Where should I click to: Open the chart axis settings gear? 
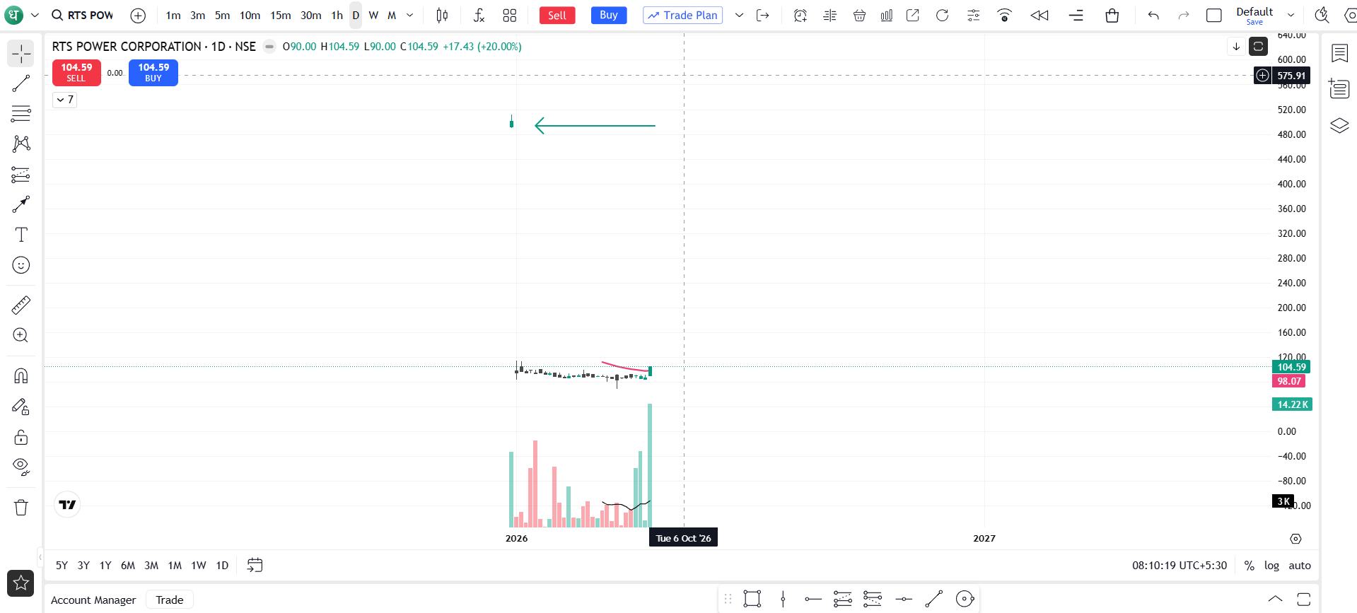1295,539
